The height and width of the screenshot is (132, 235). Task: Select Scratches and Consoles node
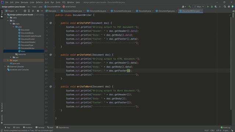click(18, 70)
